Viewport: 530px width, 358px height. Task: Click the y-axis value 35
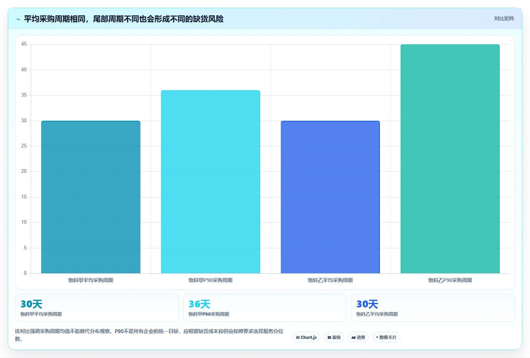pyautogui.click(x=24, y=95)
